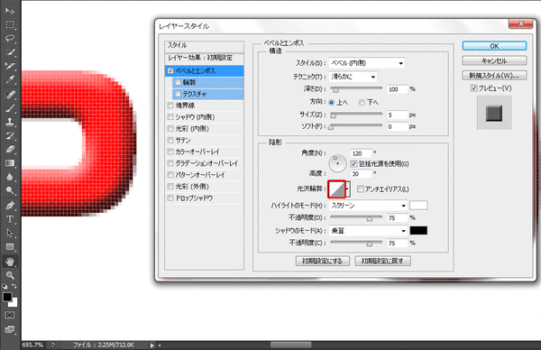Image resolution: width=541 pixels, height=350 pixels.
Task: Select the Rectangle shape tool
Action: (x=10, y=247)
